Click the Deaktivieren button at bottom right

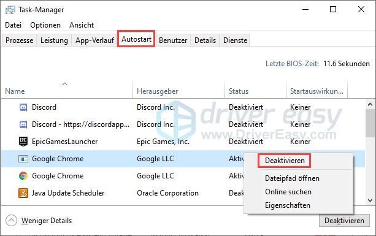click(x=344, y=221)
